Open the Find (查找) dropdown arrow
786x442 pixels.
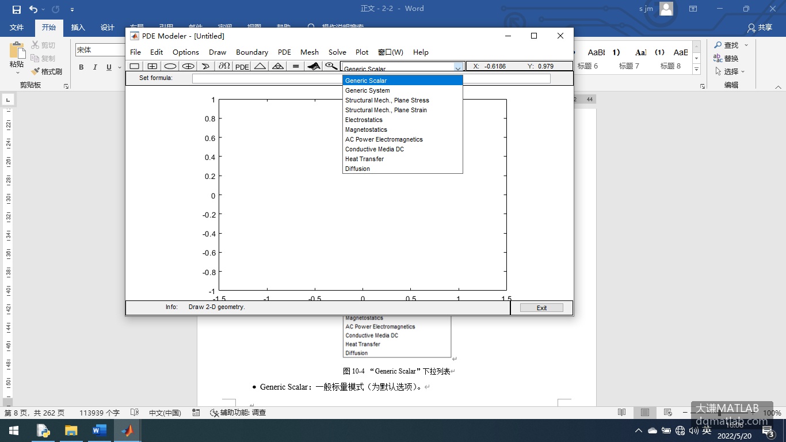point(746,45)
